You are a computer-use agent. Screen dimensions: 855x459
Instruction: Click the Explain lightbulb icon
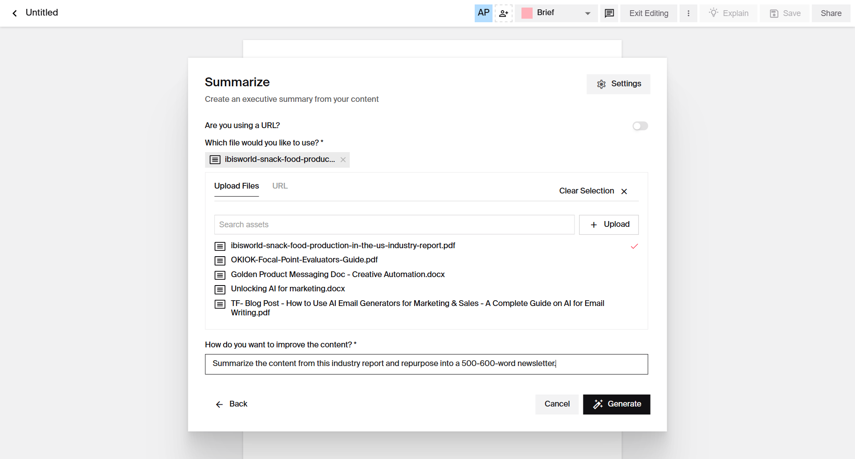pos(714,13)
